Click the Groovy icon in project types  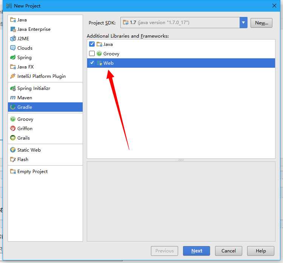tap(13, 119)
